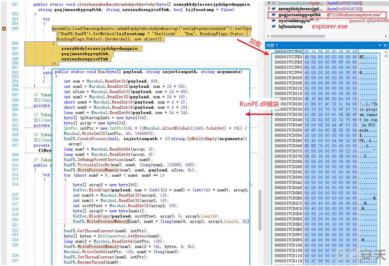Image resolution: width=389 pixels, height=266 pixels.
Task: Click the 'try' keyword on line 312
Action: coord(46,175)
